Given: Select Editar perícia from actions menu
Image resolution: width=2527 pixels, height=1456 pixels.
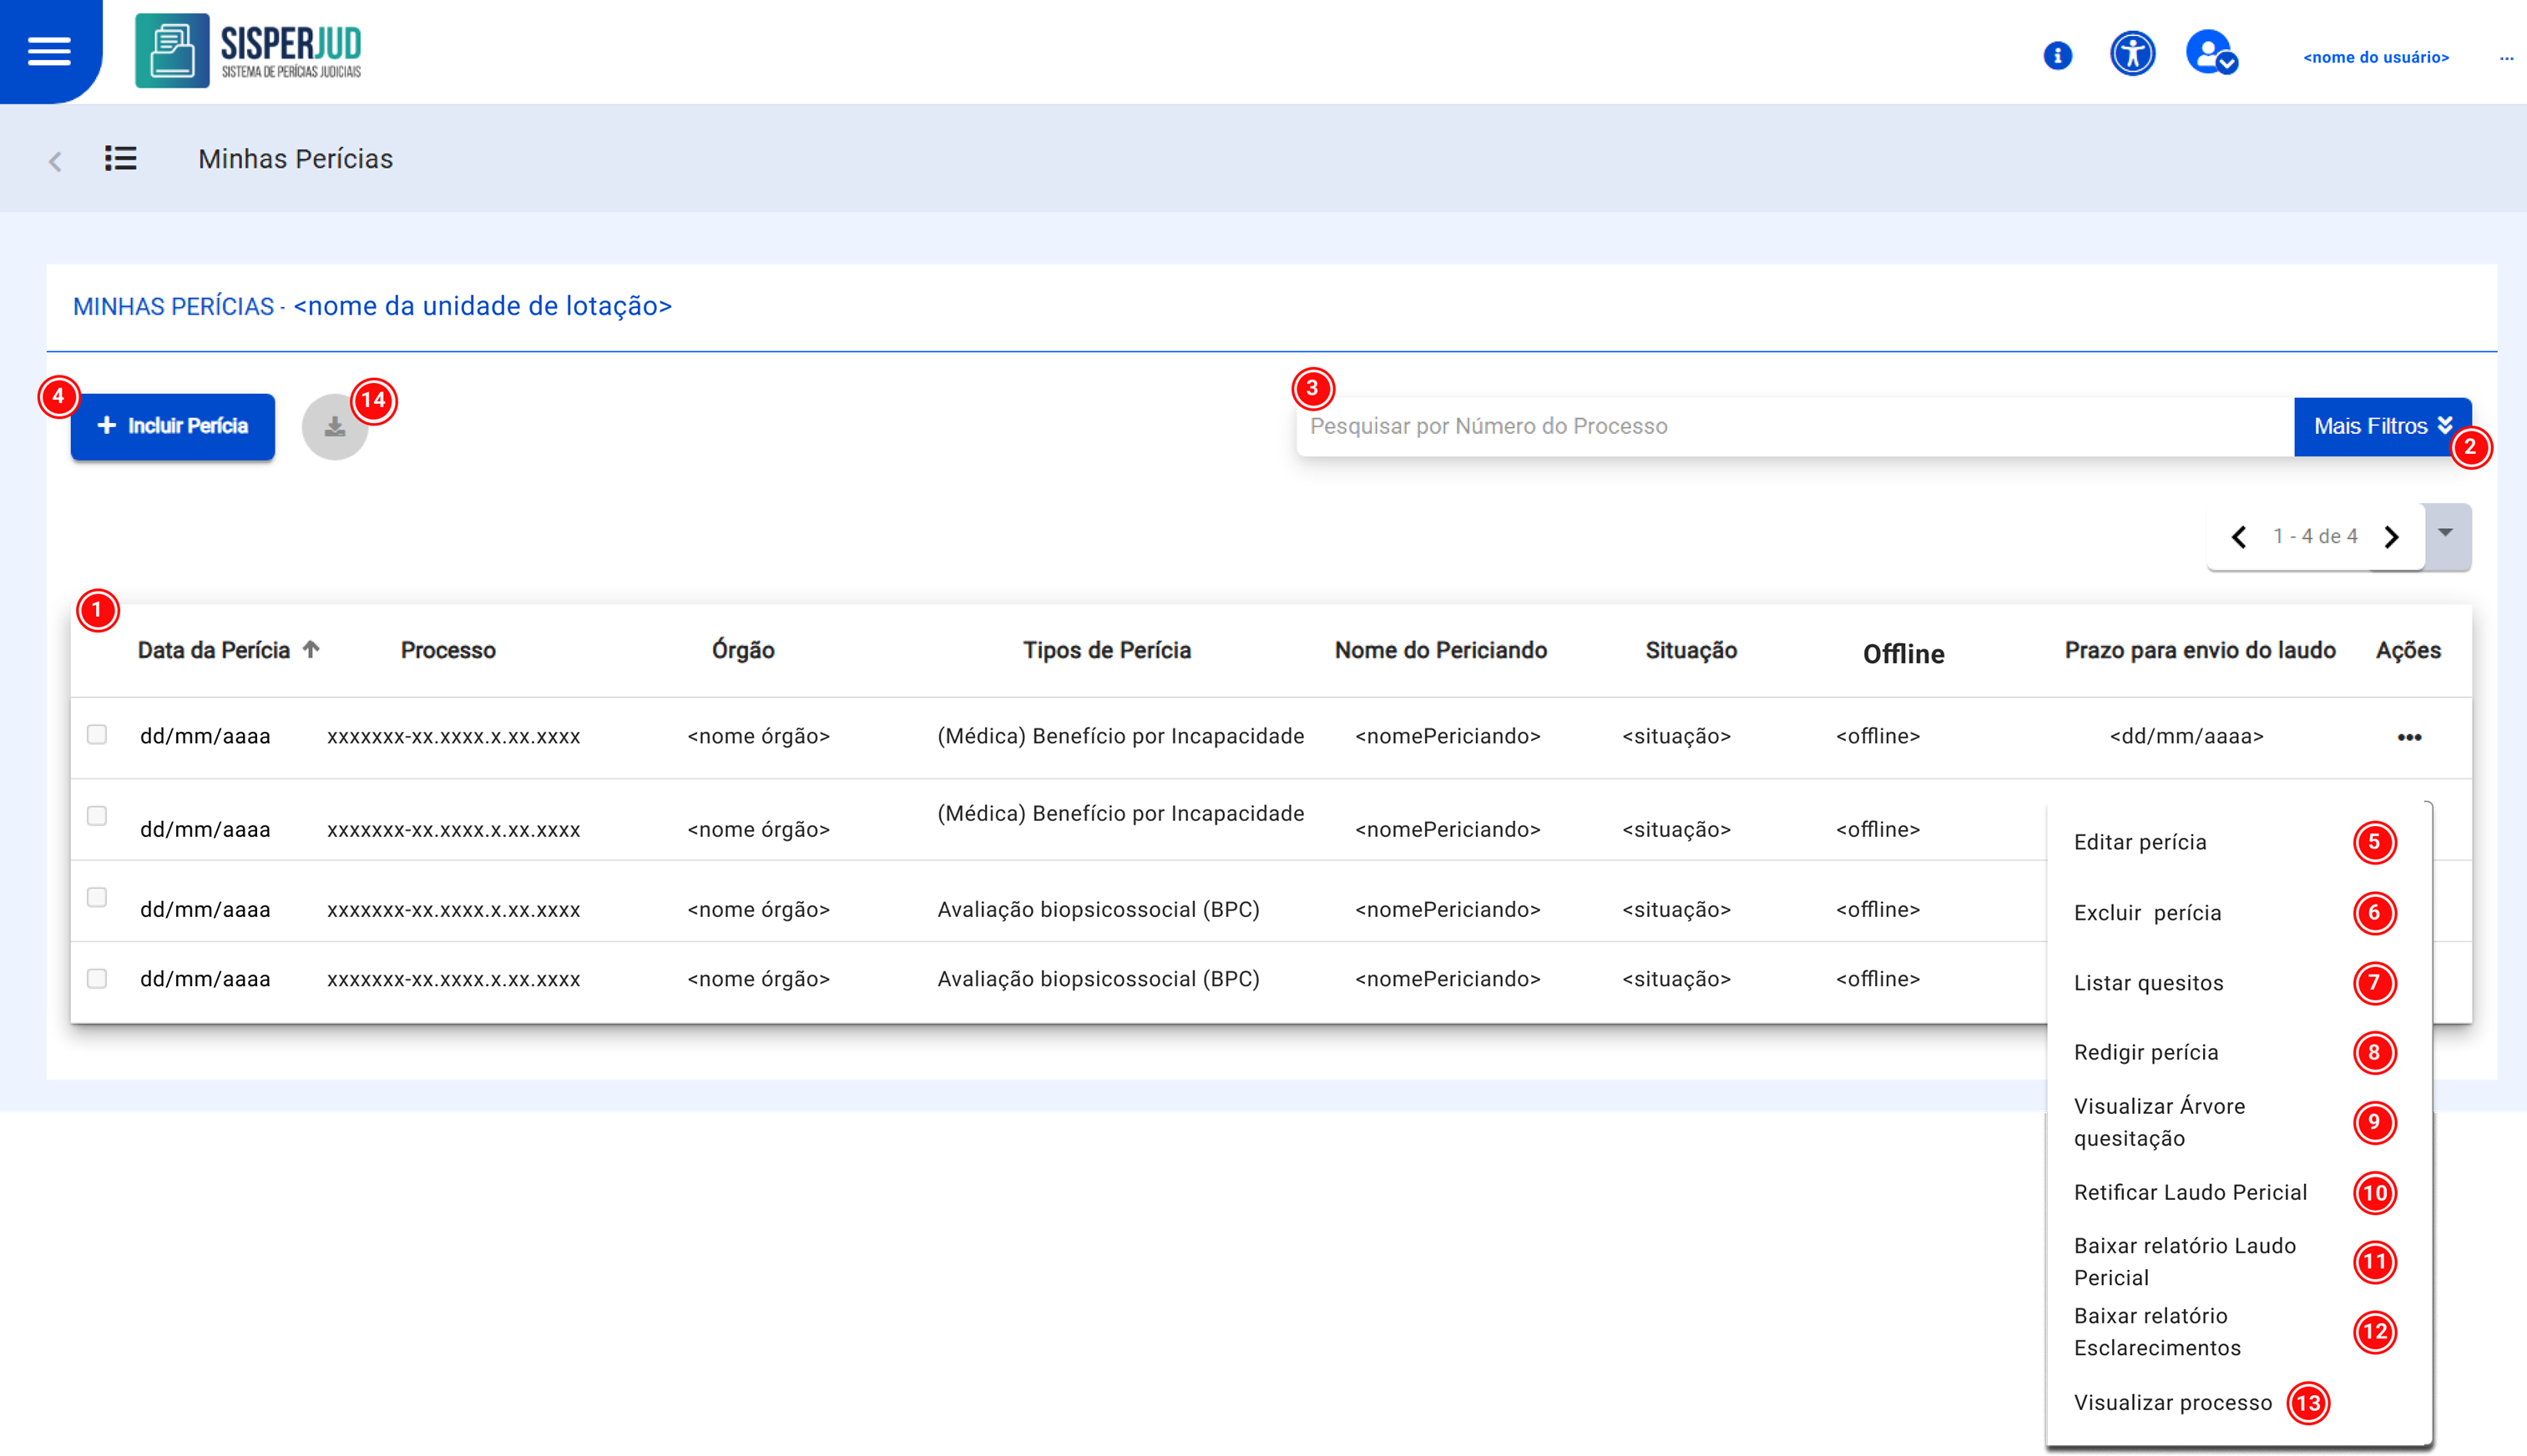Looking at the screenshot, I should [x=2140, y=843].
